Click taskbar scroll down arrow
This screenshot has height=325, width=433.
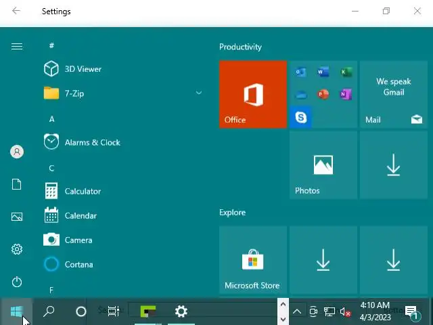pos(283,319)
